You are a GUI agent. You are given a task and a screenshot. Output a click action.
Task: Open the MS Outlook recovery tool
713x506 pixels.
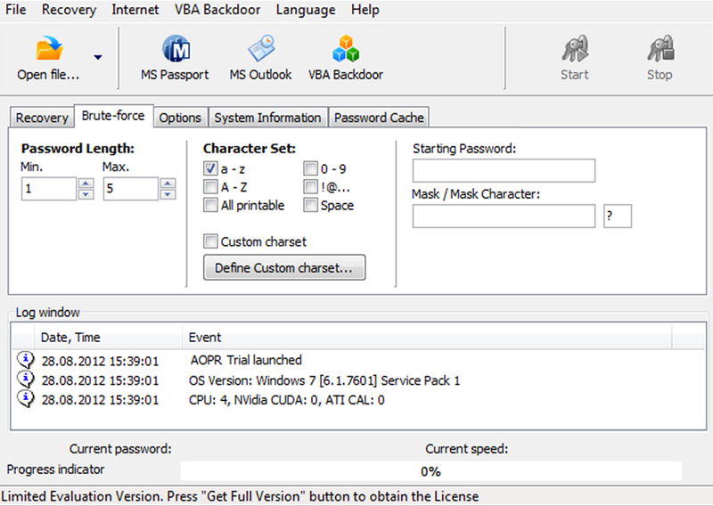260,58
